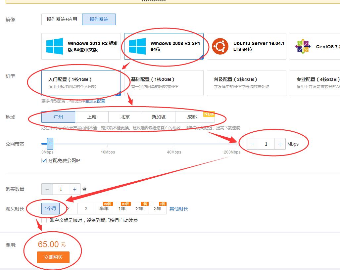Open the 其他时长 link
This screenshot has height=270, width=340.
pyautogui.click(x=179, y=209)
